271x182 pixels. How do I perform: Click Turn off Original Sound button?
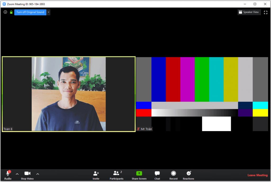pyautogui.click(x=30, y=12)
